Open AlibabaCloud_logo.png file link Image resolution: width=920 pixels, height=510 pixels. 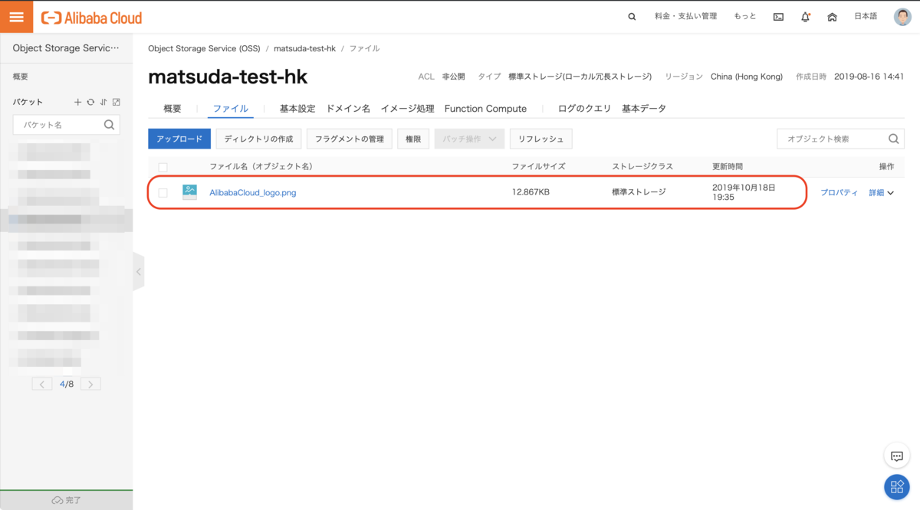(252, 193)
